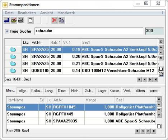Jump to last record in upper table navigator
This screenshot has height=140, width=168.
(x=156, y=79)
